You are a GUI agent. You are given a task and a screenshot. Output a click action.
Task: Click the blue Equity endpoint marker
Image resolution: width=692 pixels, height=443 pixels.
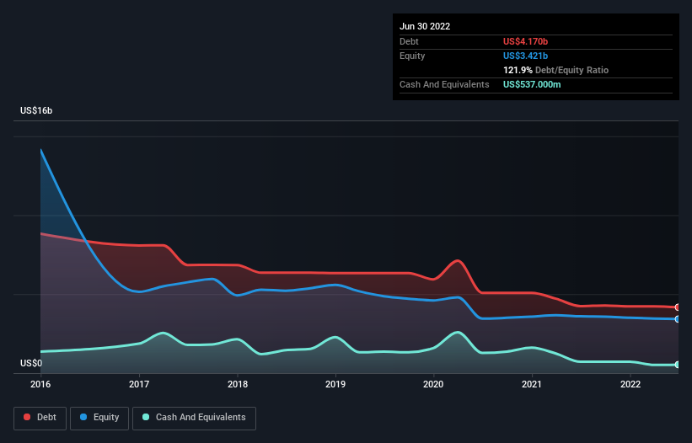point(678,319)
